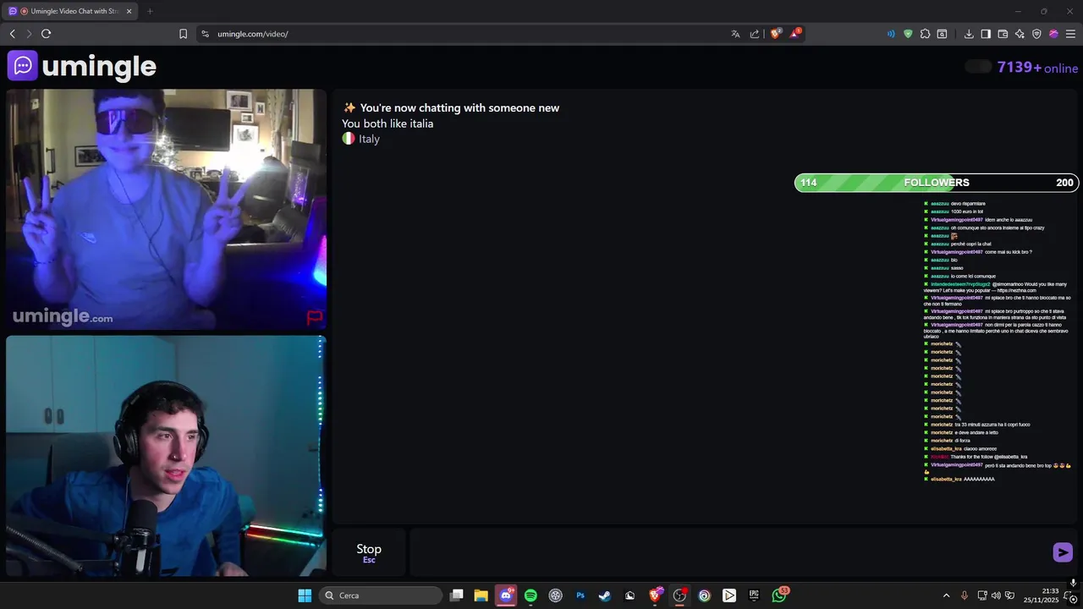Click the Windows taskbar search box Cerca
This screenshot has width=1083, height=609.
381,595
